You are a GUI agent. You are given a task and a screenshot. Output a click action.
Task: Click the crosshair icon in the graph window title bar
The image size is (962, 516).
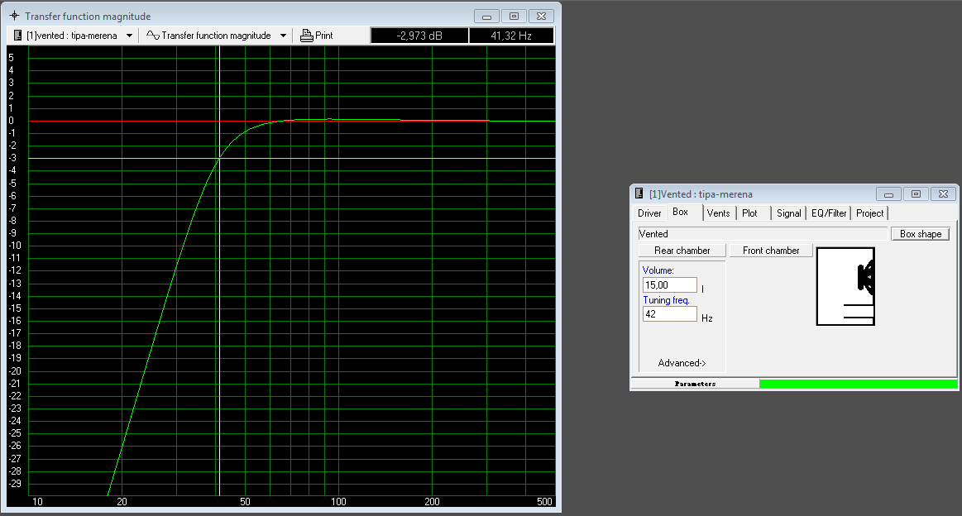pyautogui.click(x=14, y=16)
